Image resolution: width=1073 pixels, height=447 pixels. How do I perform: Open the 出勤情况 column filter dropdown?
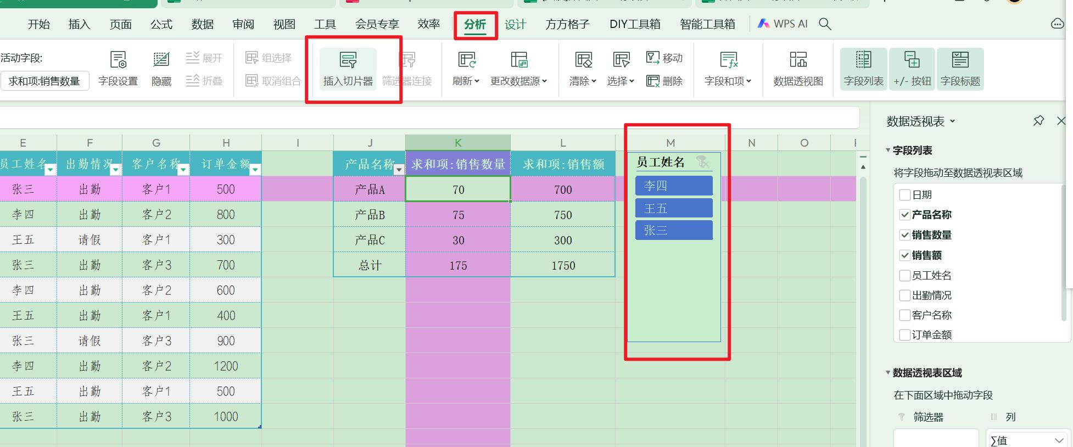coord(115,170)
